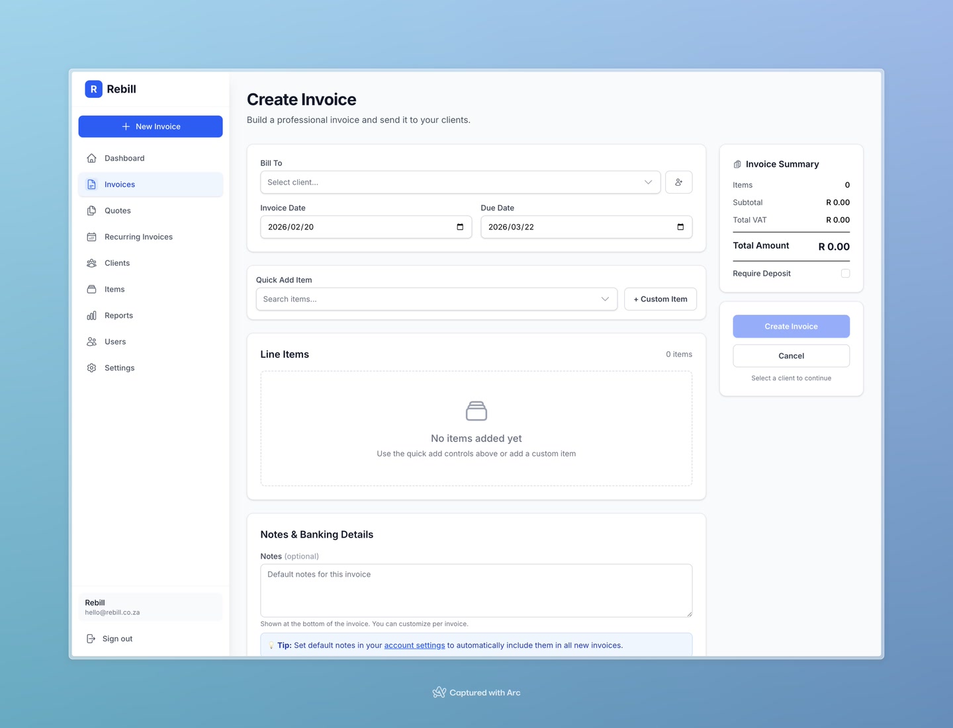Viewport: 953px width, 728px height.
Task: Click the Clients icon in the sidebar
Action: [91, 263]
